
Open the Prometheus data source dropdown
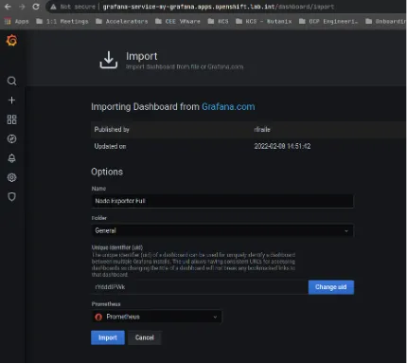click(157, 317)
